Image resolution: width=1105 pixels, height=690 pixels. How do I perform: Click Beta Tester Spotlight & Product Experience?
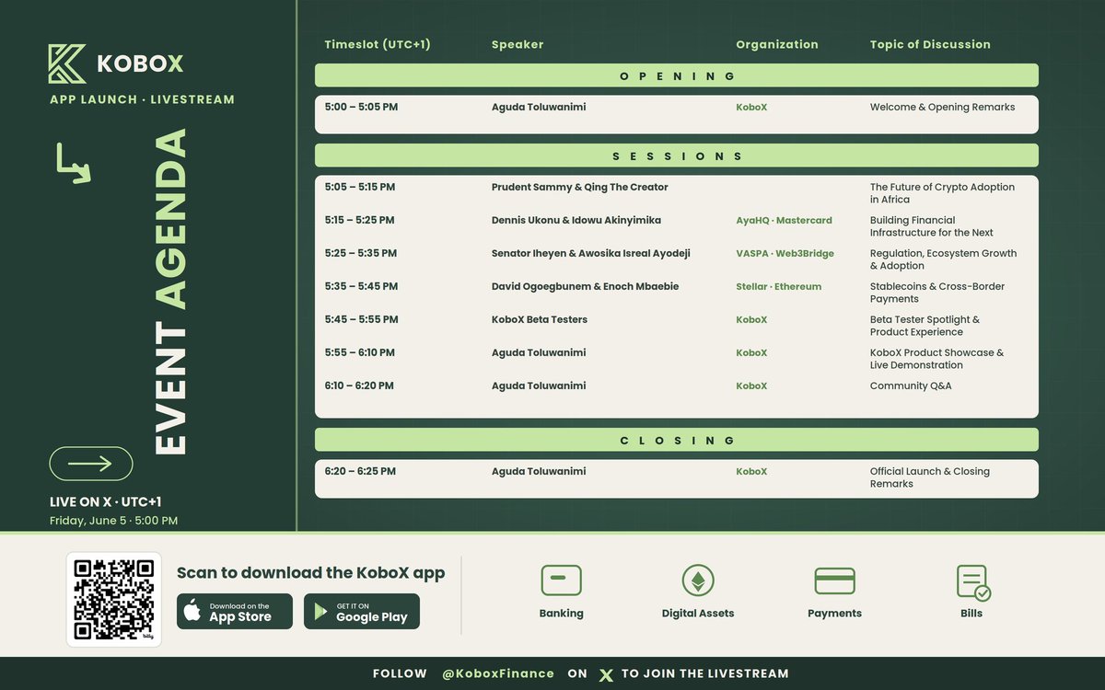925,326
